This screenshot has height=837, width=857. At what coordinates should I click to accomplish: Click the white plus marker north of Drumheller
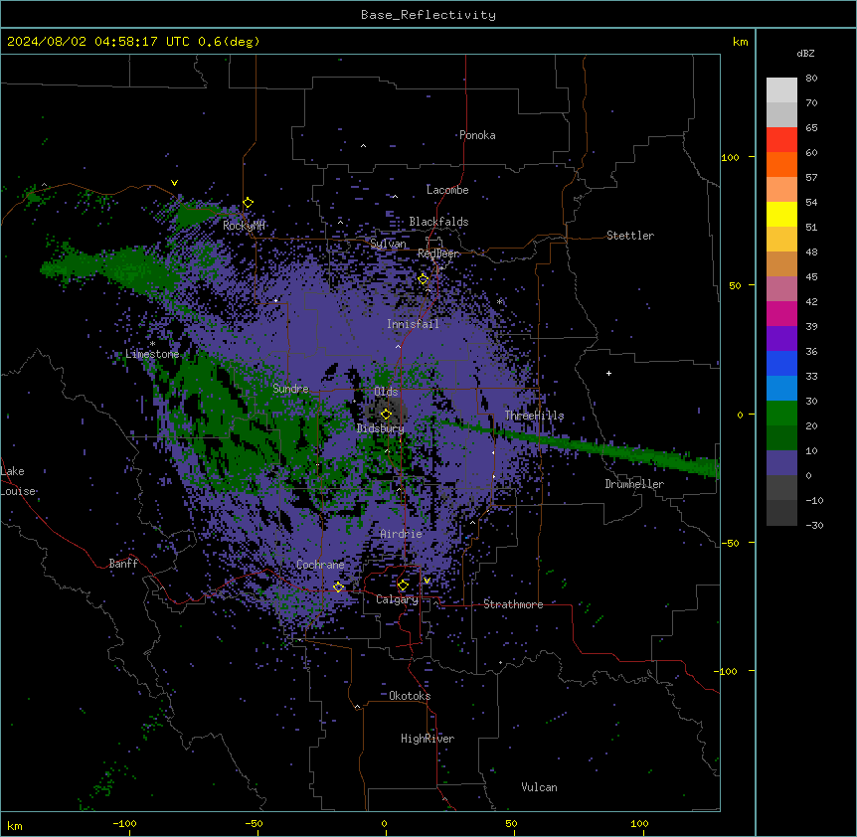pos(608,373)
